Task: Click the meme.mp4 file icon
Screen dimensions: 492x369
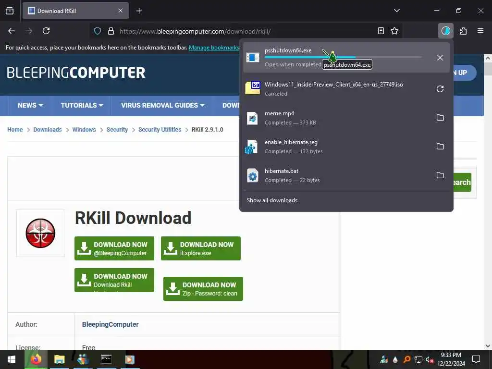Action: coord(252,118)
